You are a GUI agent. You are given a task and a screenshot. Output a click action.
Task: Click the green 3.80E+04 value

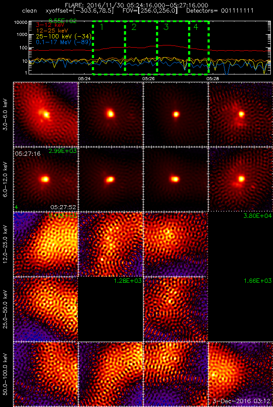(x=257, y=216)
